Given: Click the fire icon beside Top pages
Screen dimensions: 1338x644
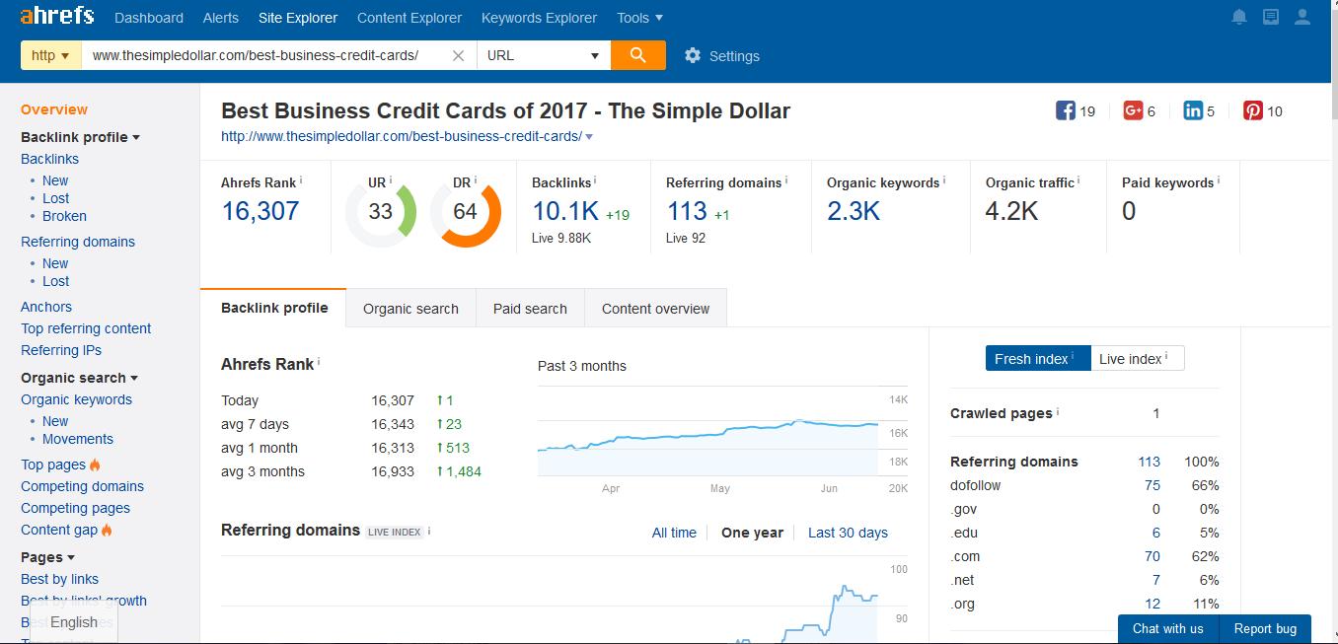Looking at the screenshot, I should pyautogui.click(x=95, y=465).
